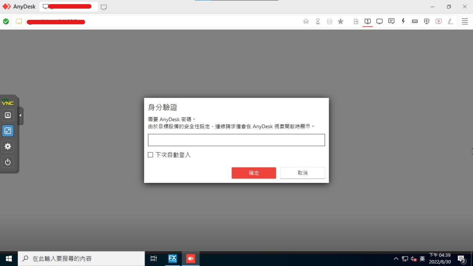Screen dimensions: 473x266
Task: Start session recording with the record icon
Action: pyautogui.click(x=438, y=21)
